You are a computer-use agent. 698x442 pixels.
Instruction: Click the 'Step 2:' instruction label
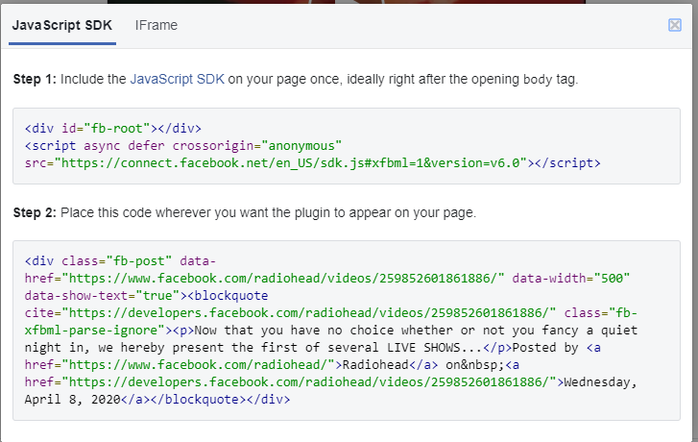[x=35, y=212]
